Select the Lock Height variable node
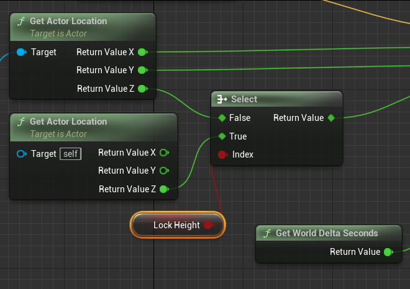This screenshot has height=289, width=410. click(x=178, y=225)
